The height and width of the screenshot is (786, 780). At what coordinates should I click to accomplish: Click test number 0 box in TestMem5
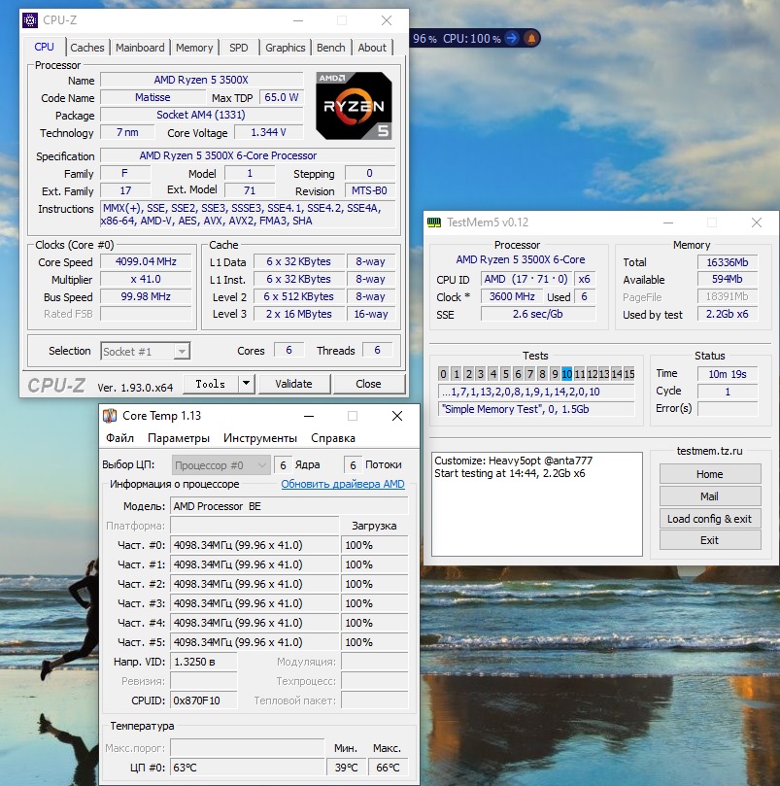[x=443, y=374]
